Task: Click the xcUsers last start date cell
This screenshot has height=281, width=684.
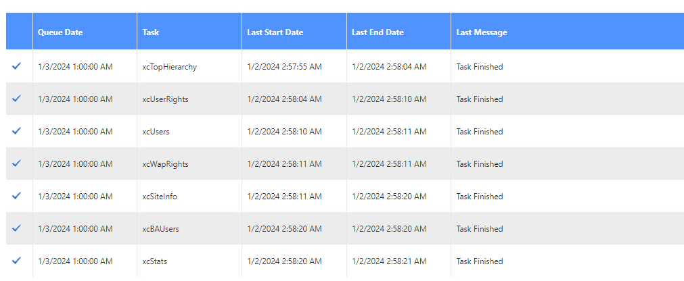Action: (284, 132)
